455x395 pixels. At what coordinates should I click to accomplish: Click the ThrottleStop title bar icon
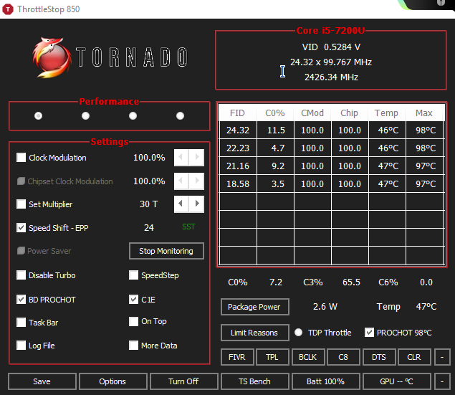(x=8, y=9)
